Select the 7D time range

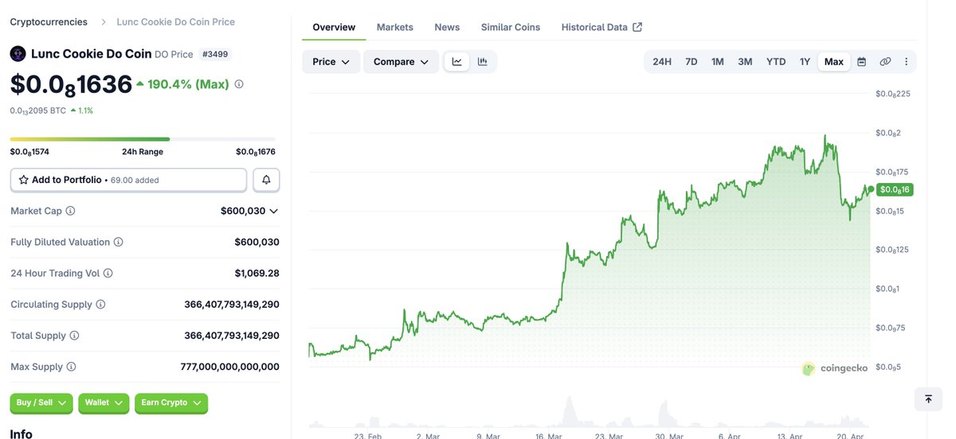pyautogui.click(x=692, y=61)
